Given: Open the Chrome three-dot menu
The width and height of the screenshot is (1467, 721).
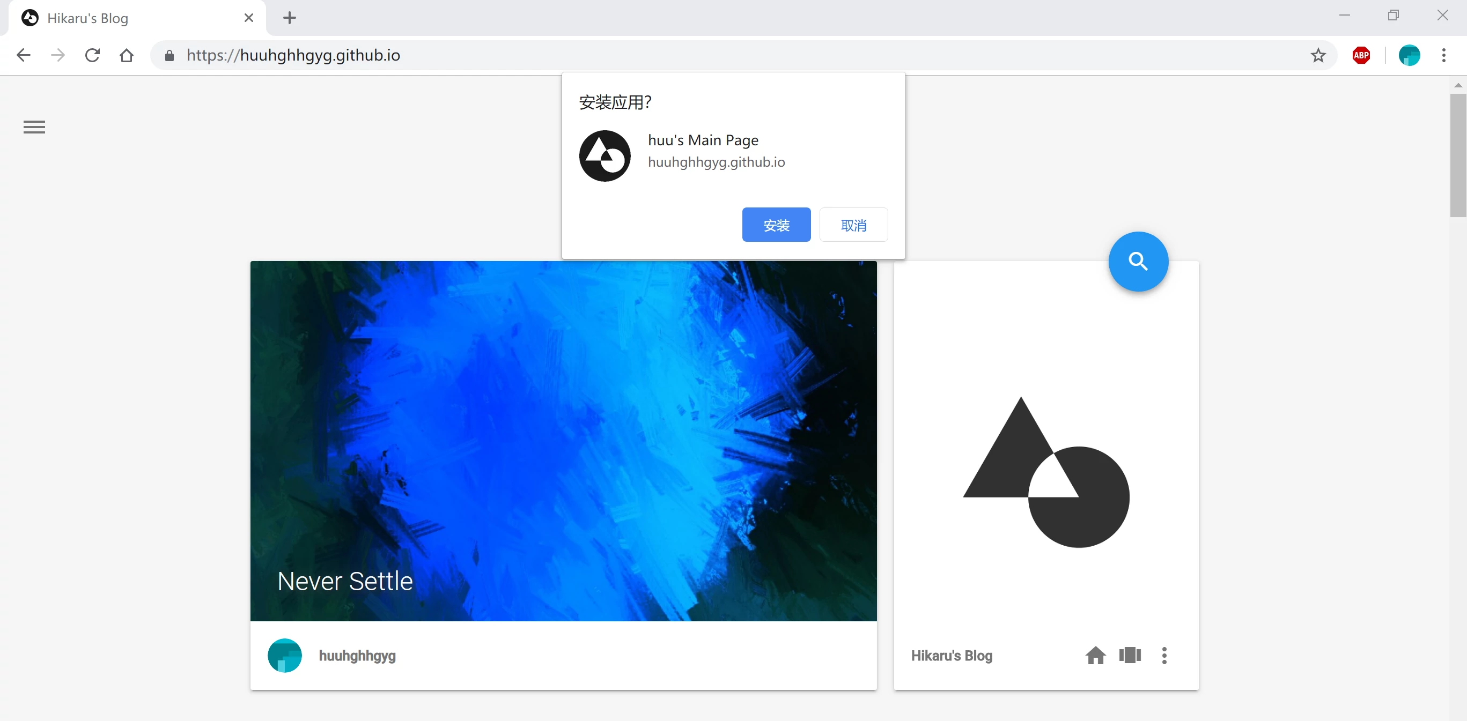Looking at the screenshot, I should pos(1443,55).
